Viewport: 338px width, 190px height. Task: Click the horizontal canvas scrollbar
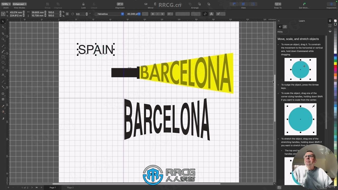click(137, 184)
